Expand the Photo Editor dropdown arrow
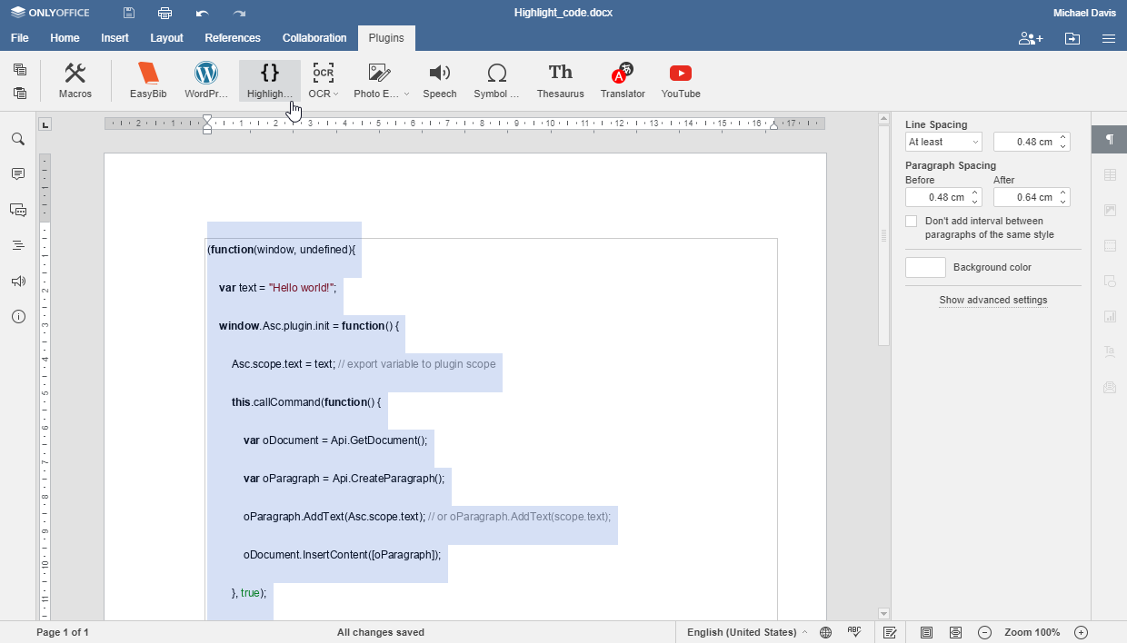 click(406, 94)
